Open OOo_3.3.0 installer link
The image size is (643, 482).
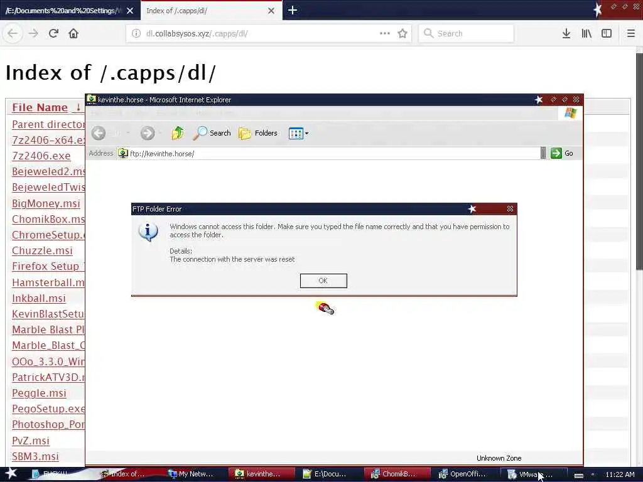pyautogui.click(x=48, y=361)
